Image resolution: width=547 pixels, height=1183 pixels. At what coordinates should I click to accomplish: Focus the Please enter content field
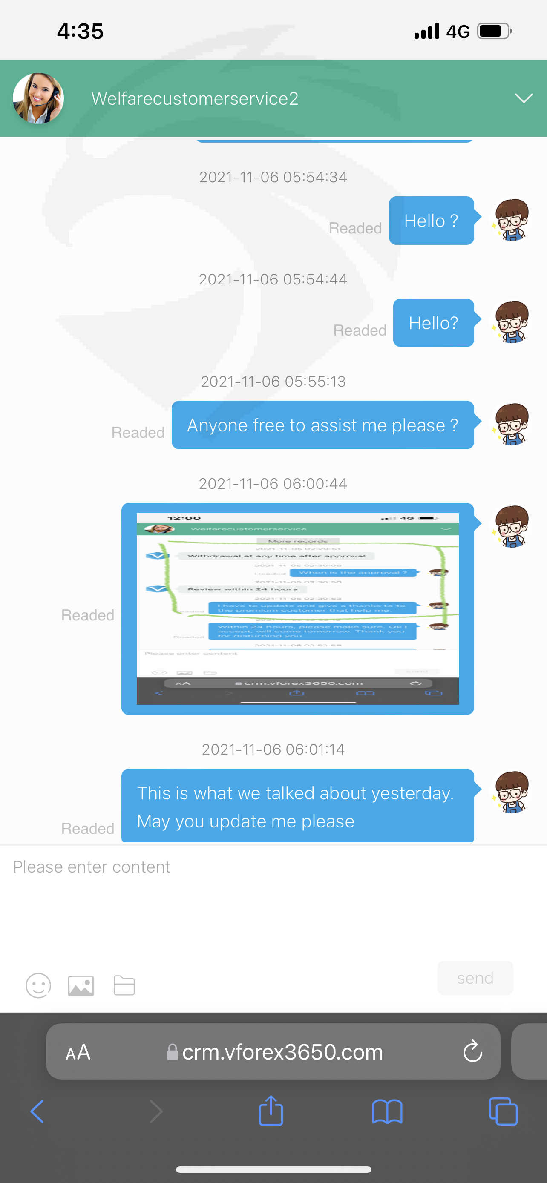coord(273,900)
